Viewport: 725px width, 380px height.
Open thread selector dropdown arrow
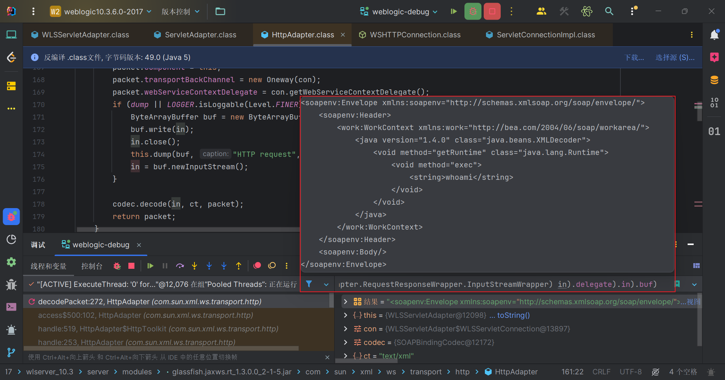326,285
